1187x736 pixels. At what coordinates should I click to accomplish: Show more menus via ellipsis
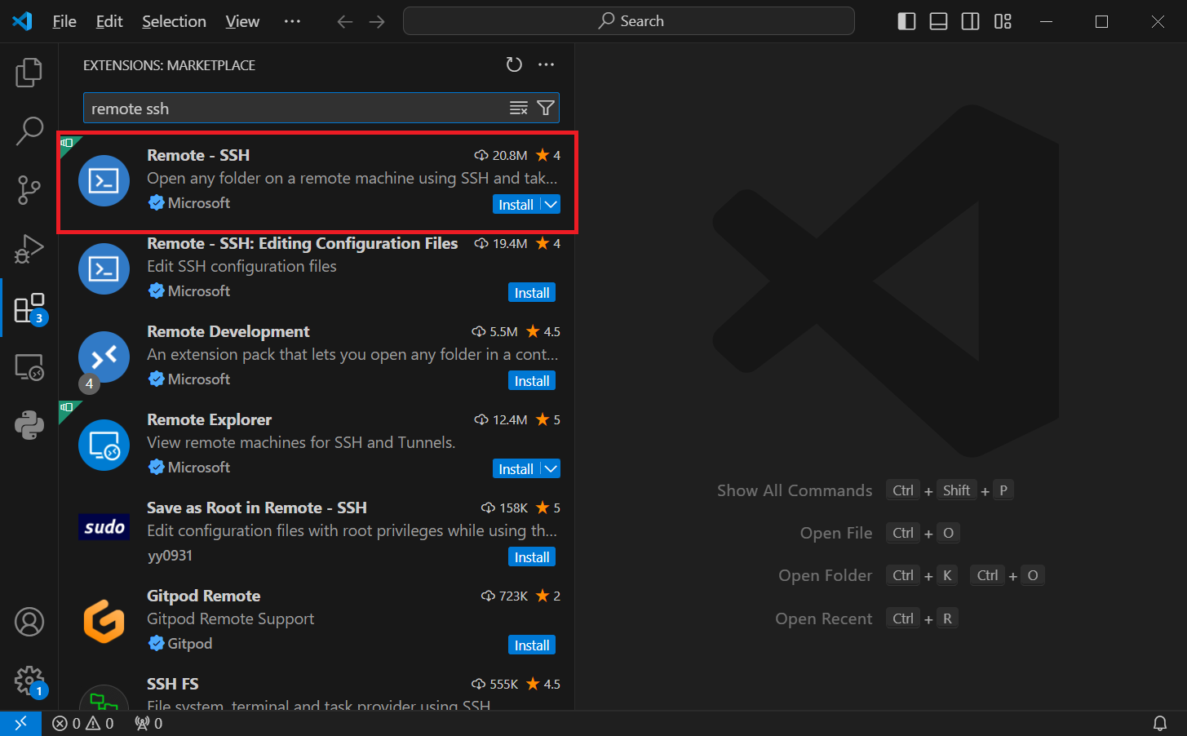coord(292,21)
